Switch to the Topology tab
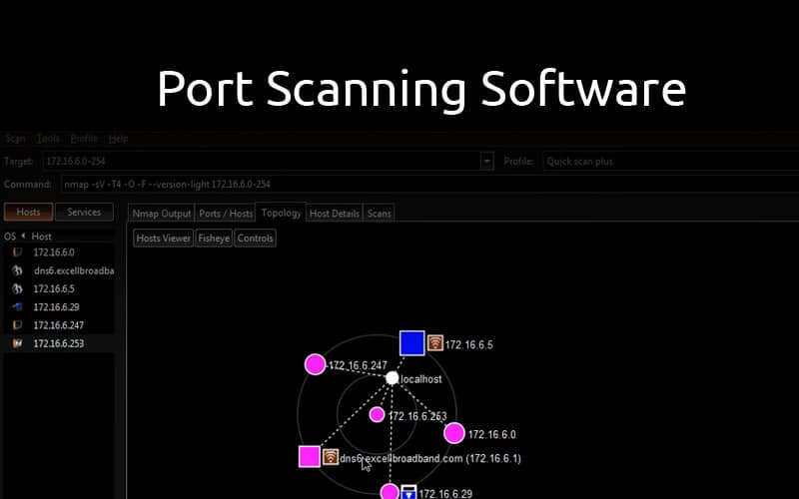Image resolution: width=799 pixels, height=499 pixels. (281, 213)
